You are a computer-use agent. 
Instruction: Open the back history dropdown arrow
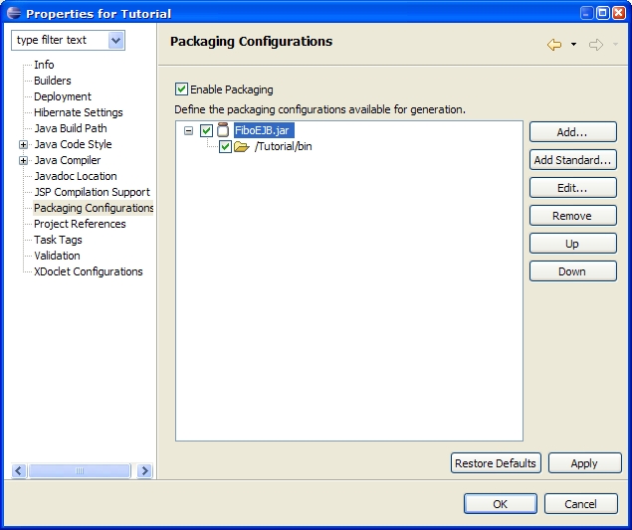(573, 45)
